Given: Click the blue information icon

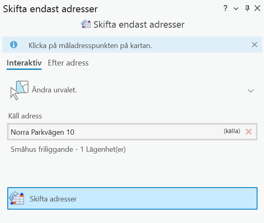Looking at the screenshot, I should 14,45.
